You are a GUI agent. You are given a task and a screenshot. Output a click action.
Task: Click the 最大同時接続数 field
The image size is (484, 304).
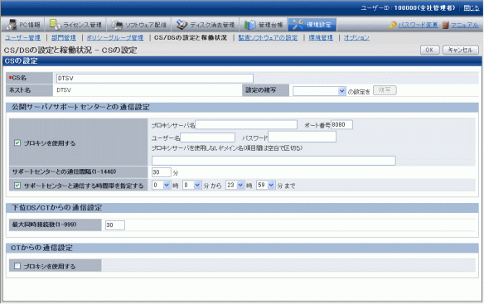115,225
